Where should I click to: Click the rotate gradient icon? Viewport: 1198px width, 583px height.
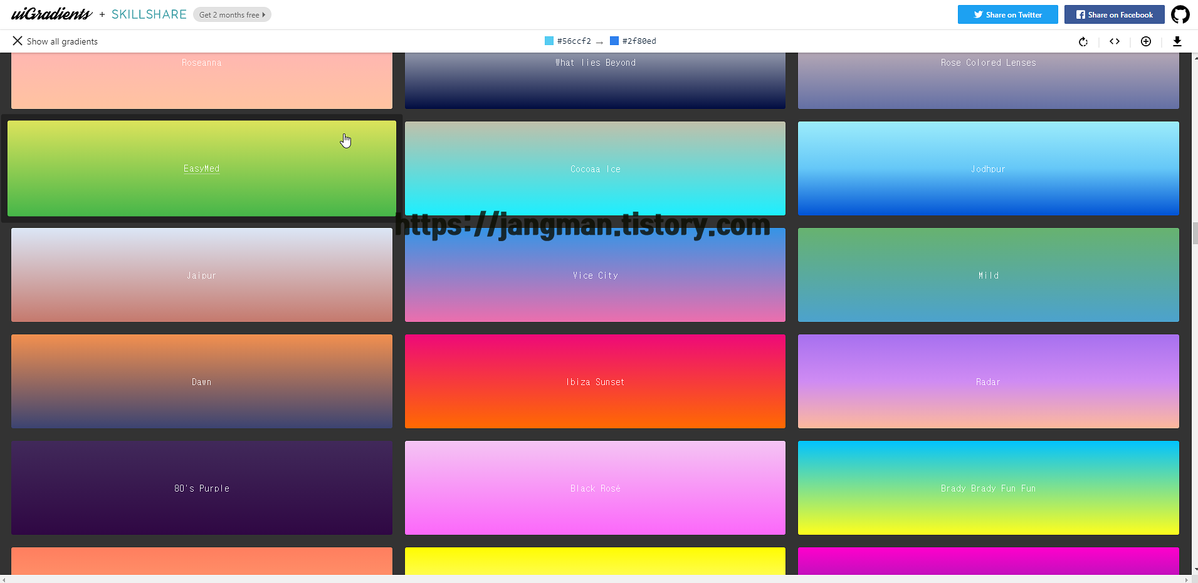click(1083, 41)
